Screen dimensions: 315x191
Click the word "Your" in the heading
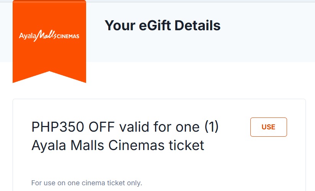pos(119,26)
